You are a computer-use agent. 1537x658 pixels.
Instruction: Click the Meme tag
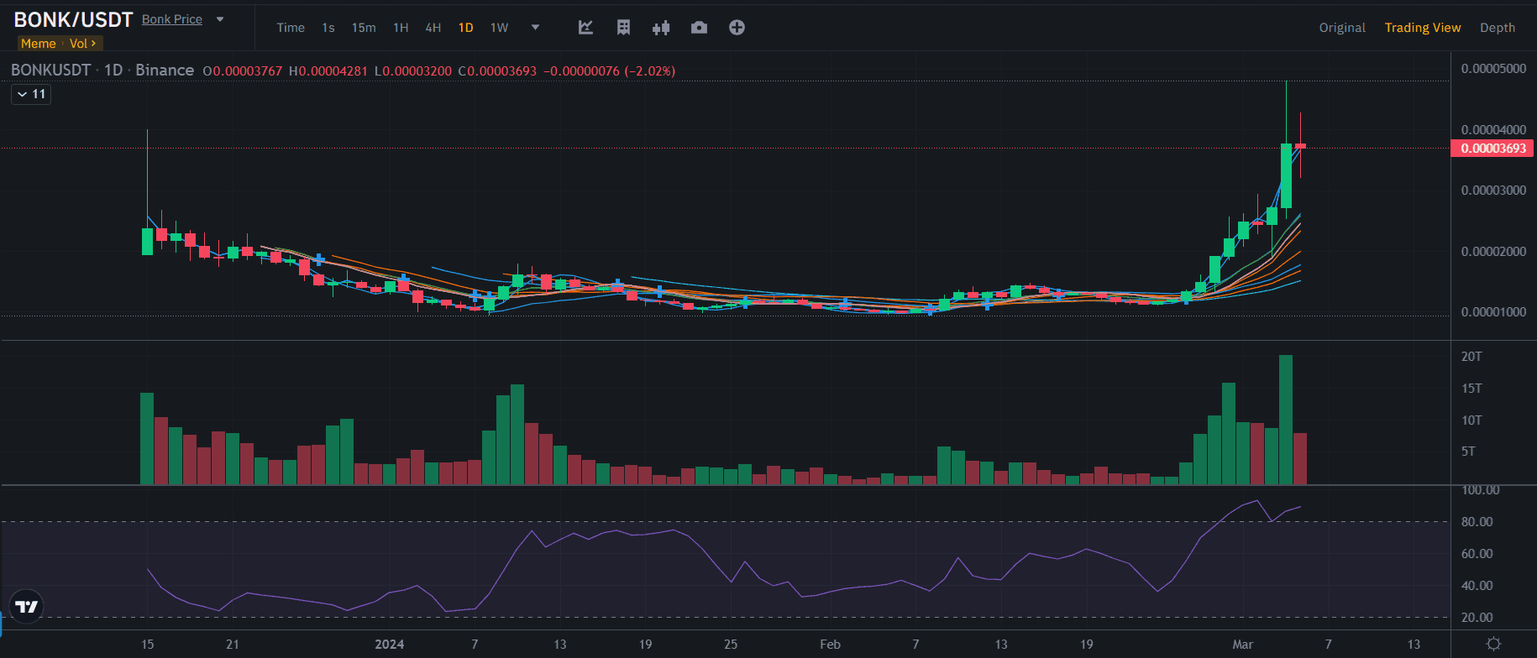pos(39,44)
